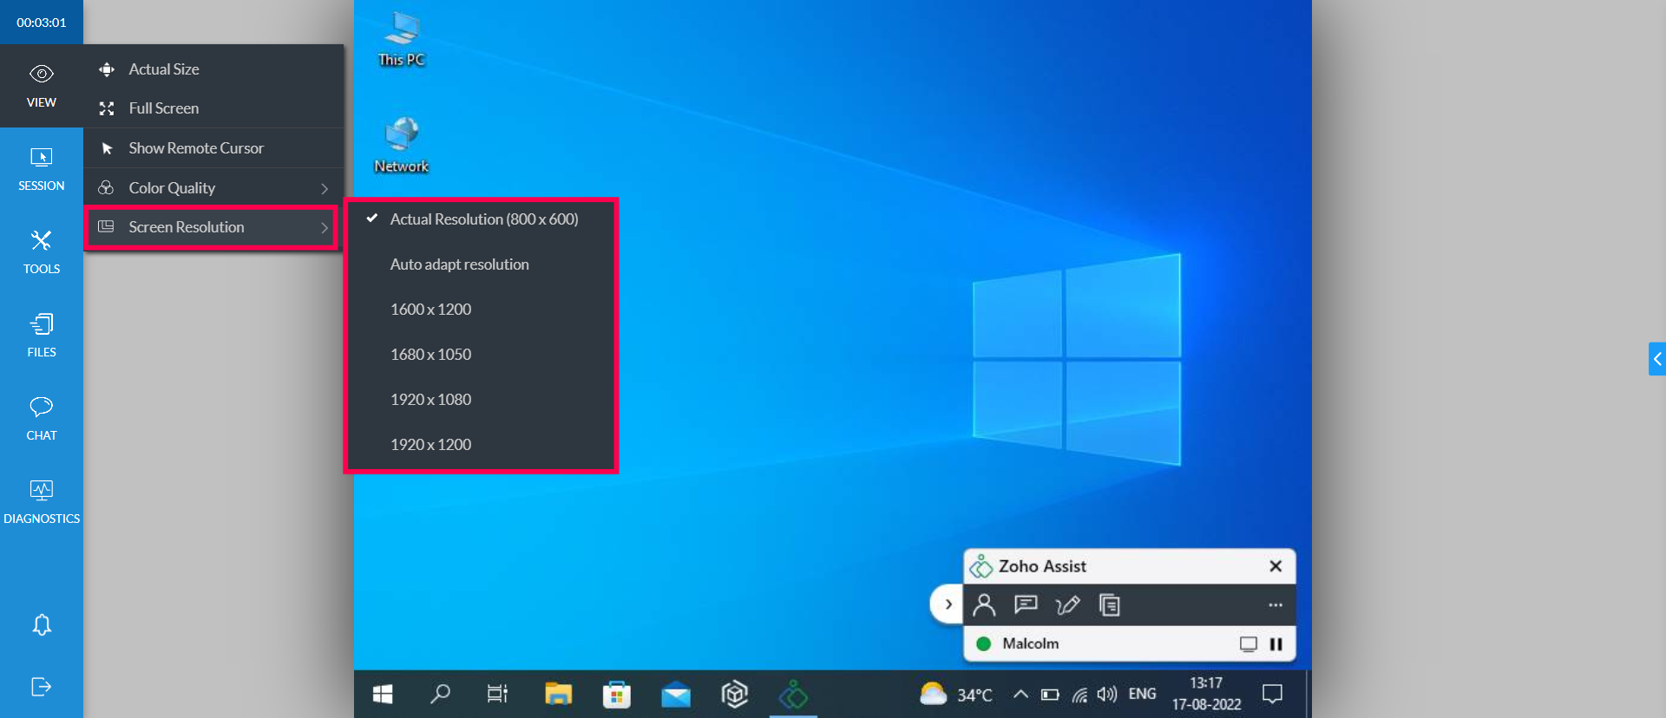Choose 1920 x 1200 resolution
Screen dimensions: 1666x718
point(482,445)
